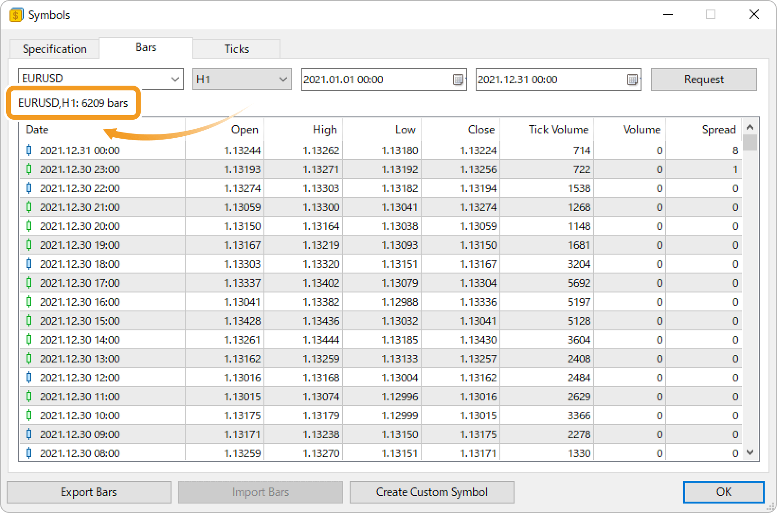Select close price 1.13430 cell
This screenshot has width=777, height=513.
[x=461, y=340]
